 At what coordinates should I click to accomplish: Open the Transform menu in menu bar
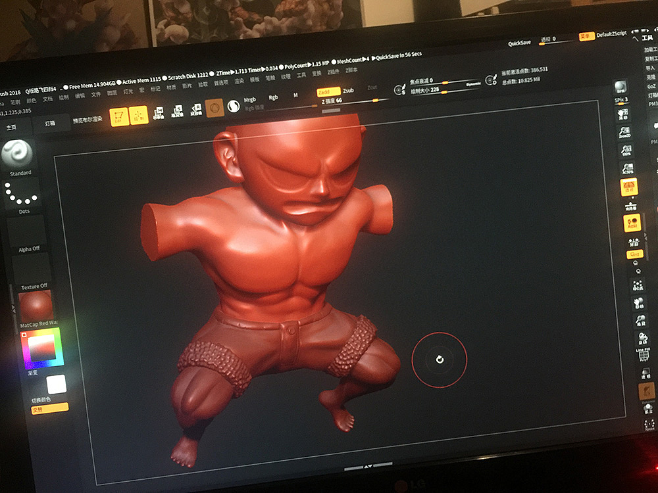tap(317, 74)
